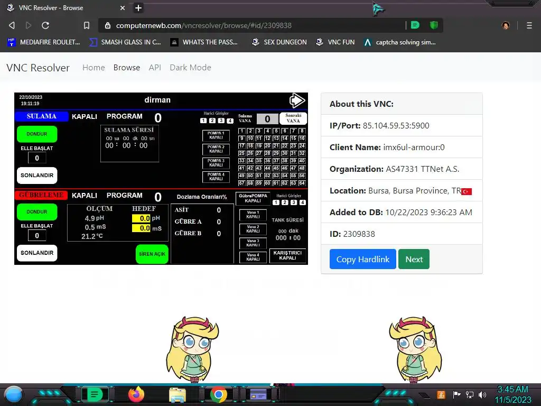Go to the Home nav link
This screenshot has width=541, height=406.
(x=94, y=67)
